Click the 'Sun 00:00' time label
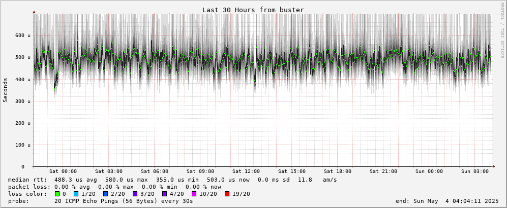Image resolution: width=507 pixels, height=208 pixels. [x=429, y=171]
